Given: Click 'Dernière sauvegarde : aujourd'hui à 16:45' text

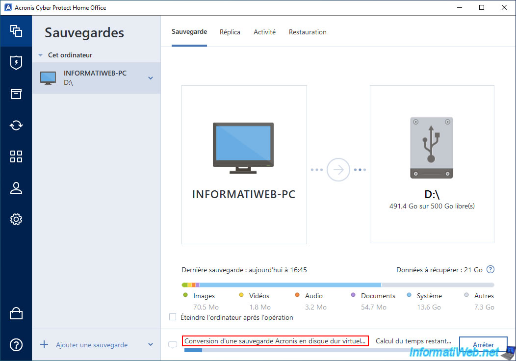Looking at the screenshot, I should point(244,270).
